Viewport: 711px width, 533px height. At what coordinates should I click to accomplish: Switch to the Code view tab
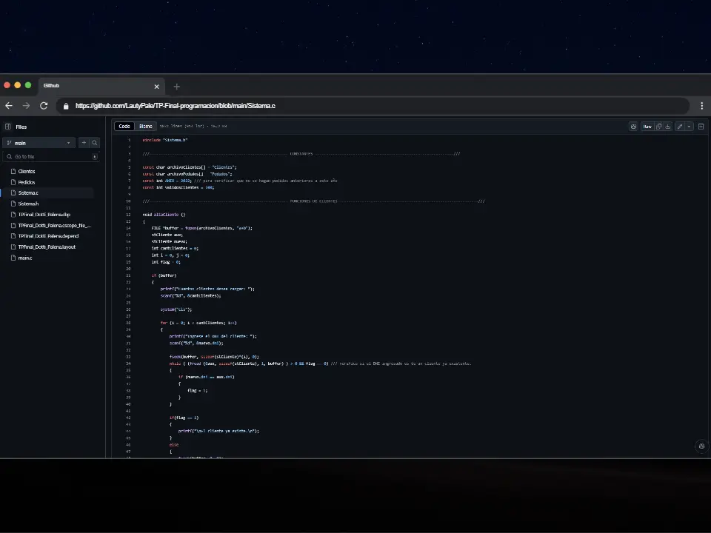pyautogui.click(x=124, y=127)
